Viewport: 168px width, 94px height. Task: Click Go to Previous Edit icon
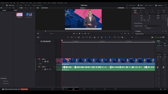(x=128, y=34)
